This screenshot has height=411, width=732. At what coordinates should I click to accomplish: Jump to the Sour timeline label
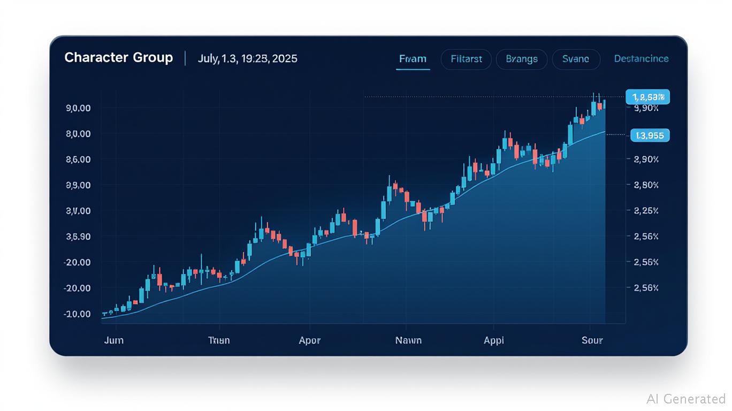[592, 340]
